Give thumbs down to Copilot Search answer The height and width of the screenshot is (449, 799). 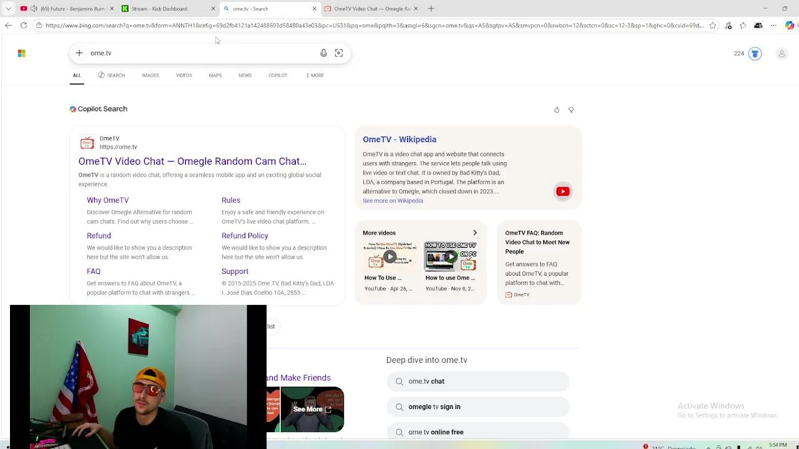pyautogui.click(x=571, y=110)
